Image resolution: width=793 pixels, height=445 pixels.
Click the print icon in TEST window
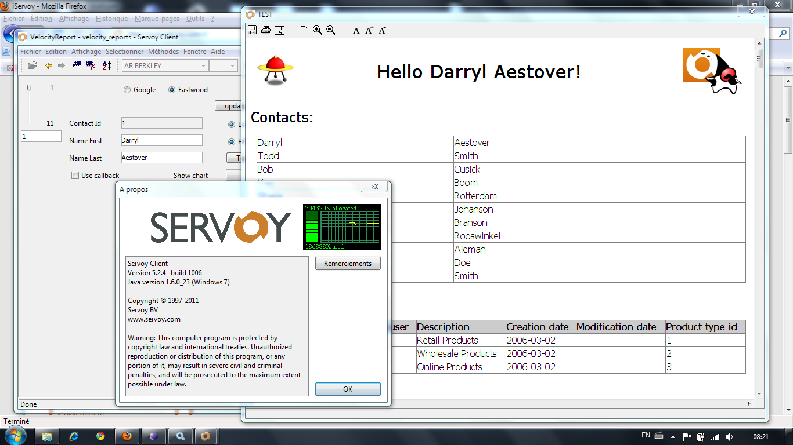266,30
